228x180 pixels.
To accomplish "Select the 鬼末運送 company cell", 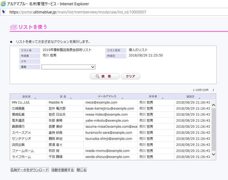I will pos(28,121).
